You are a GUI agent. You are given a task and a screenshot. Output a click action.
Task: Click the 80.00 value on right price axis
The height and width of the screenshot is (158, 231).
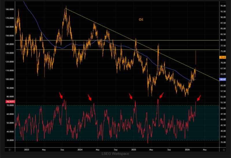(x=223, y=40)
